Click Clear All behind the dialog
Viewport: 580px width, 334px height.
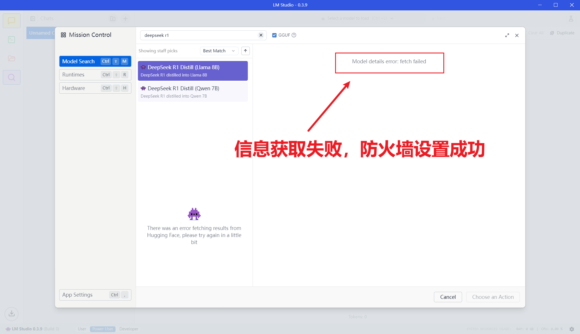click(x=536, y=33)
